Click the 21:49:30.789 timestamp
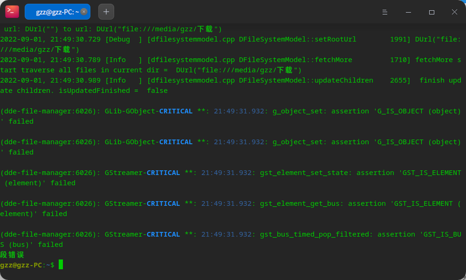 tap(75, 60)
